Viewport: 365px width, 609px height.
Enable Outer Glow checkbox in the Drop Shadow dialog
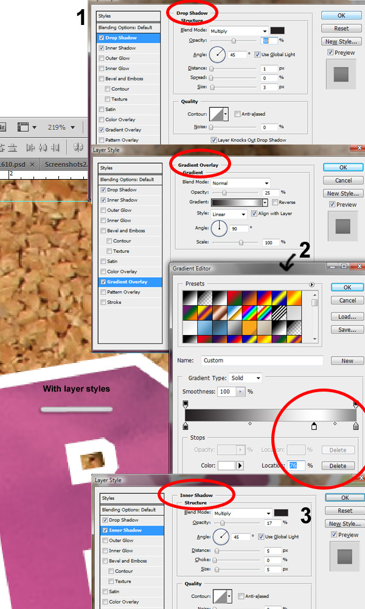pyautogui.click(x=101, y=58)
